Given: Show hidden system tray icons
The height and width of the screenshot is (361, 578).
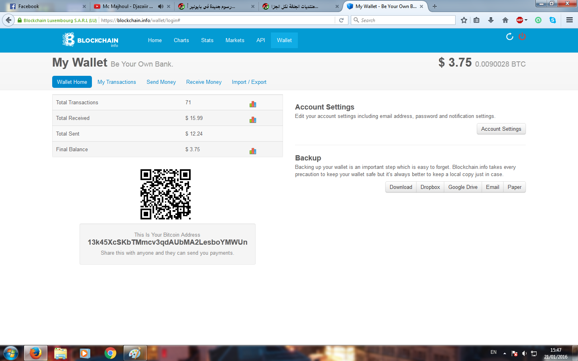Looking at the screenshot, I should 505,353.
